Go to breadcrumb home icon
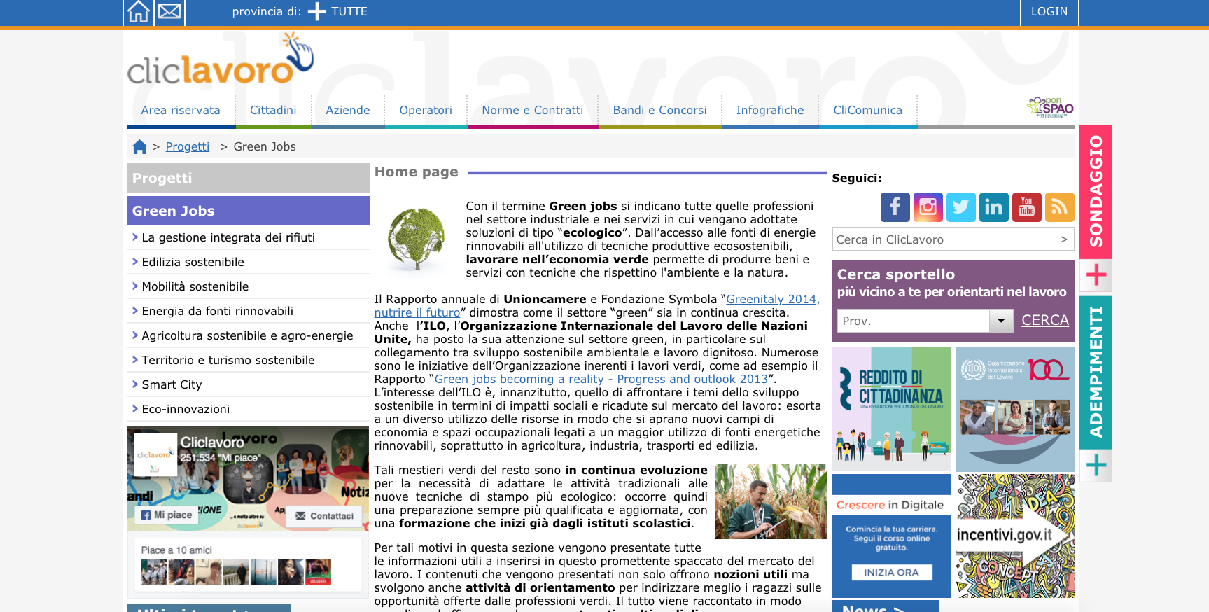The width and height of the screenshot is (1209, 612). [139, 147]
